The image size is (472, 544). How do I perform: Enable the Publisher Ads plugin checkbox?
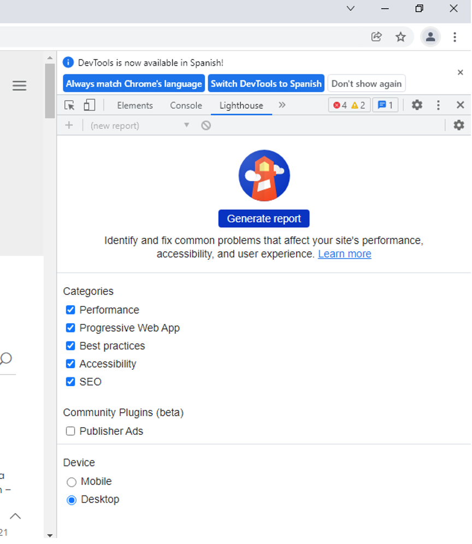tap(70, 431)
